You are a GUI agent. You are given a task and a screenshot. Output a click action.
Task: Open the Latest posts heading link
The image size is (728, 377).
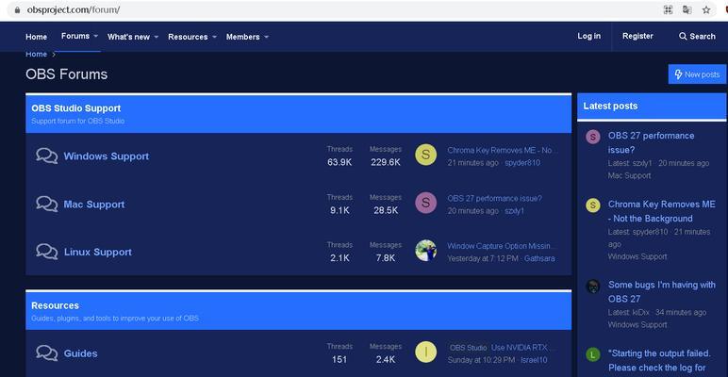coord(610,106)
